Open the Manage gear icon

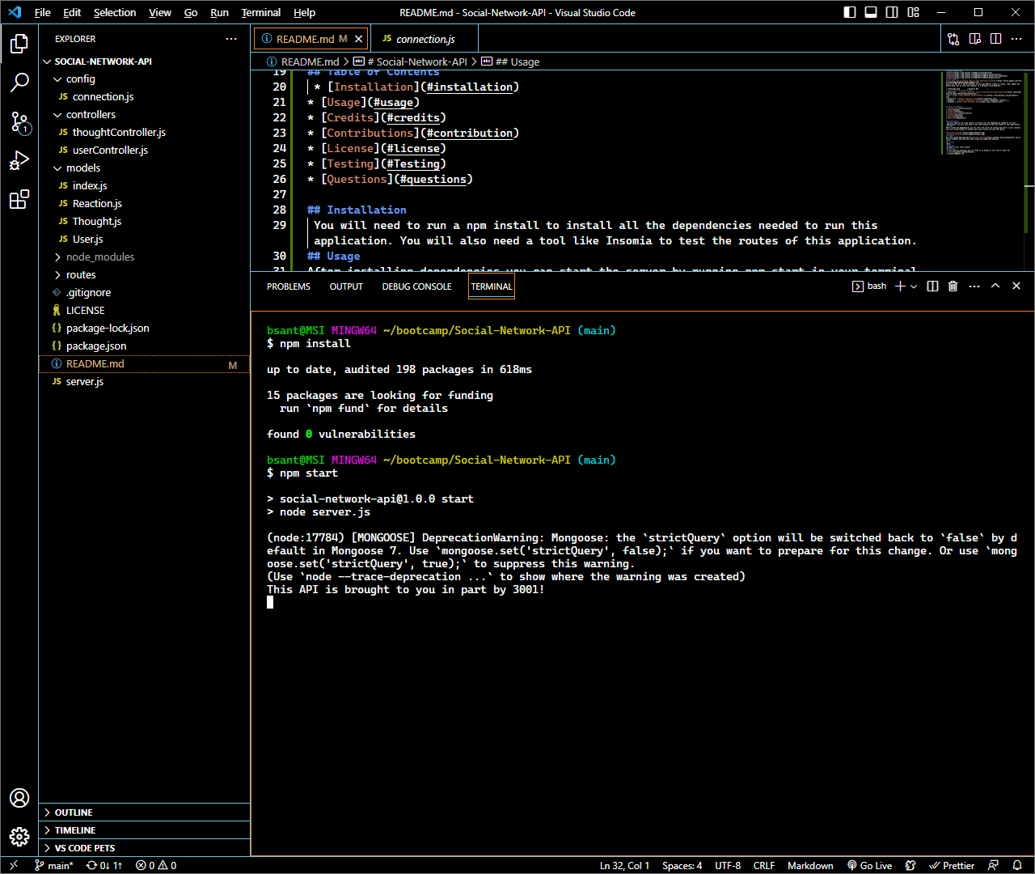[x=19, y=837]
